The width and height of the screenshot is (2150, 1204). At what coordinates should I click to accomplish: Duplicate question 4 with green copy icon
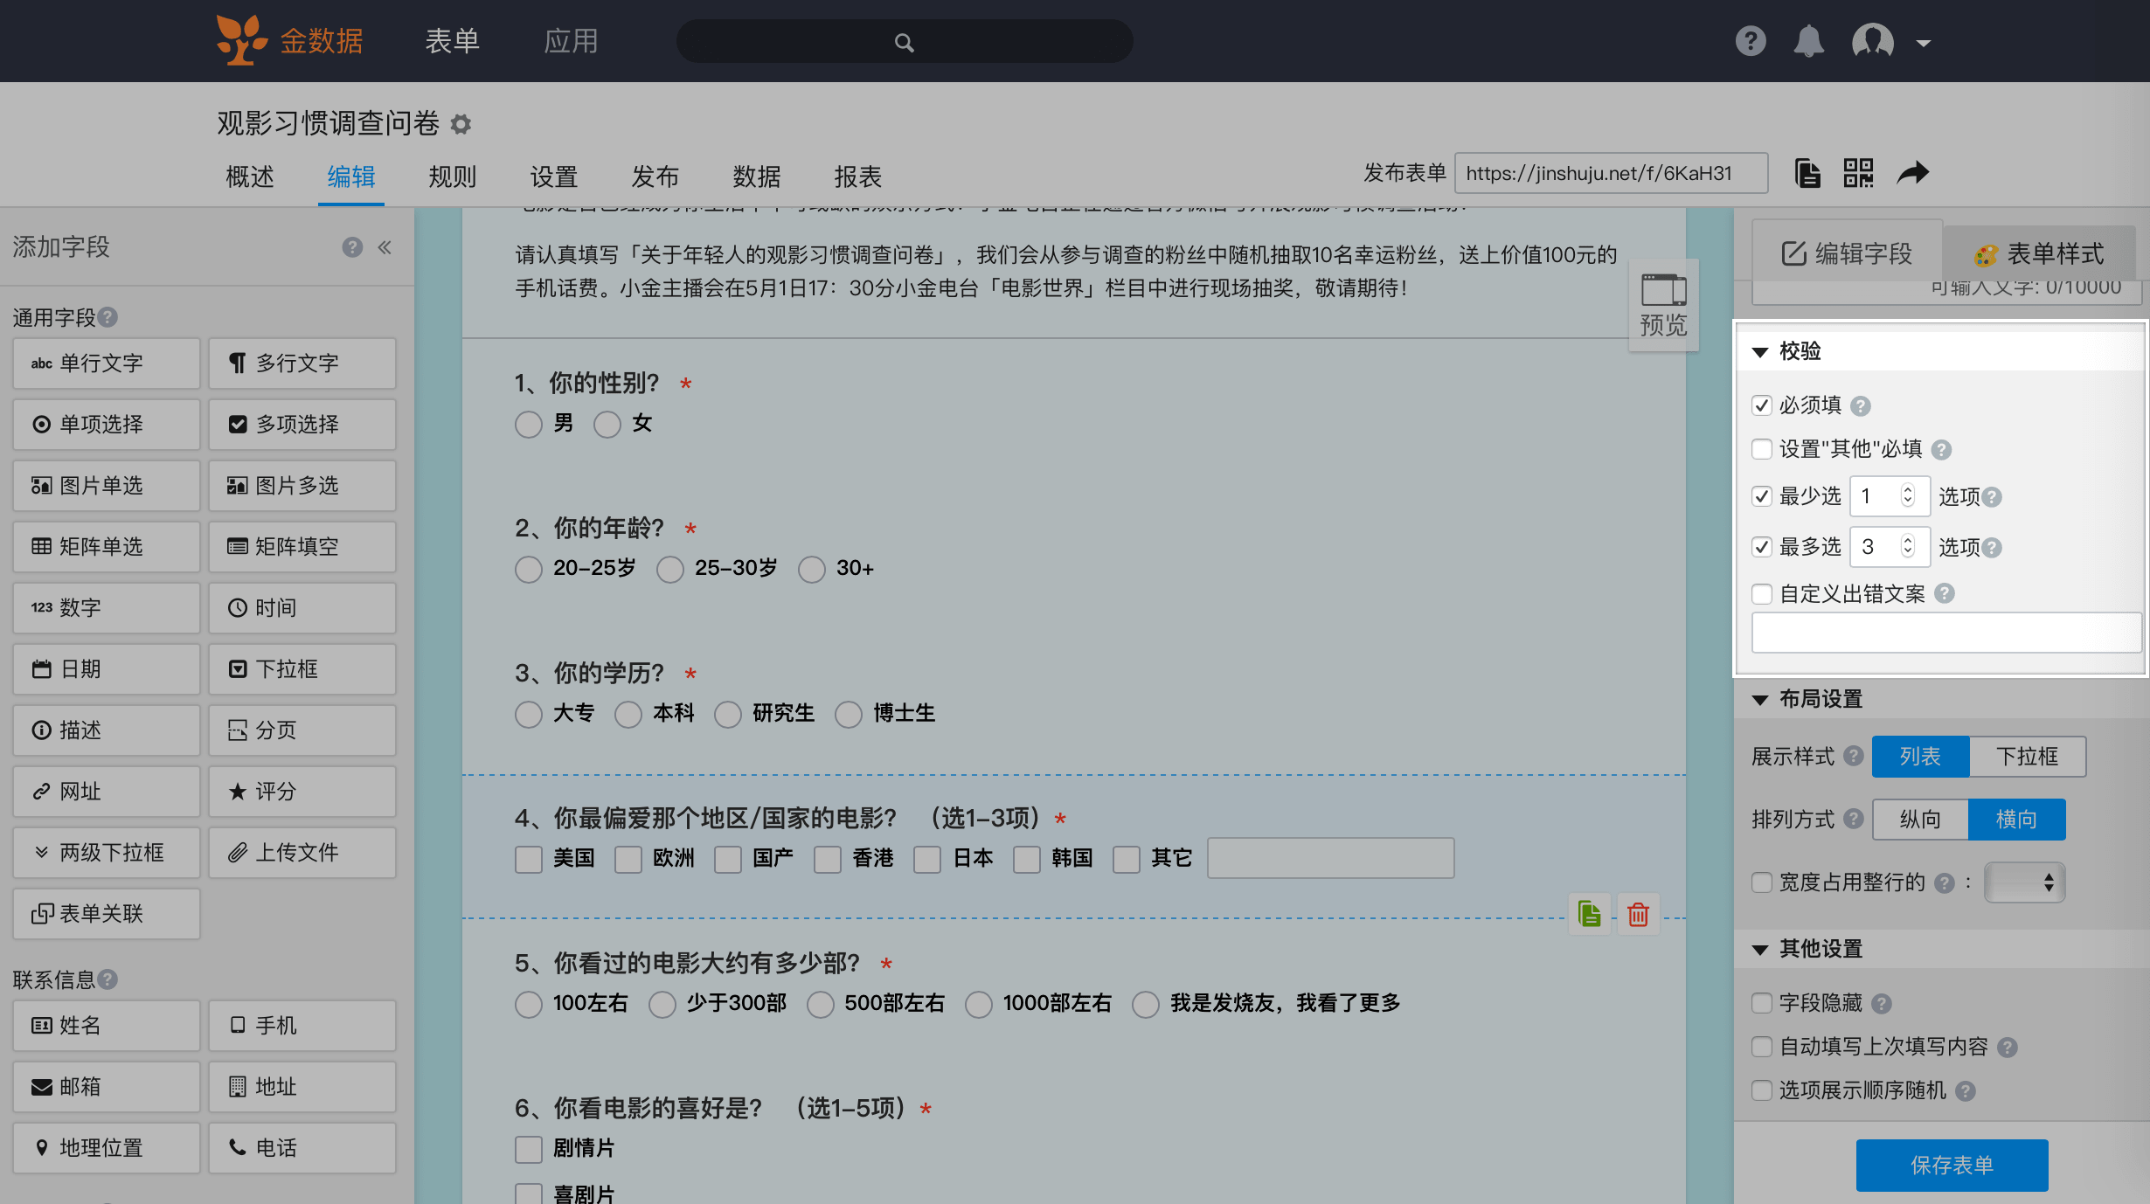pyautogui.click(x=1589, y=915)
